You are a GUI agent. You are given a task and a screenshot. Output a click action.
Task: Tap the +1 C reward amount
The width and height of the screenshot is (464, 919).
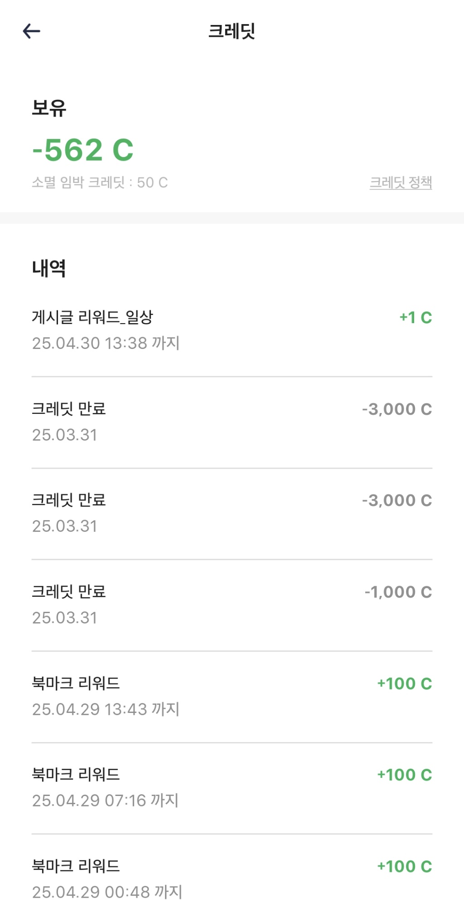[415, 318]
